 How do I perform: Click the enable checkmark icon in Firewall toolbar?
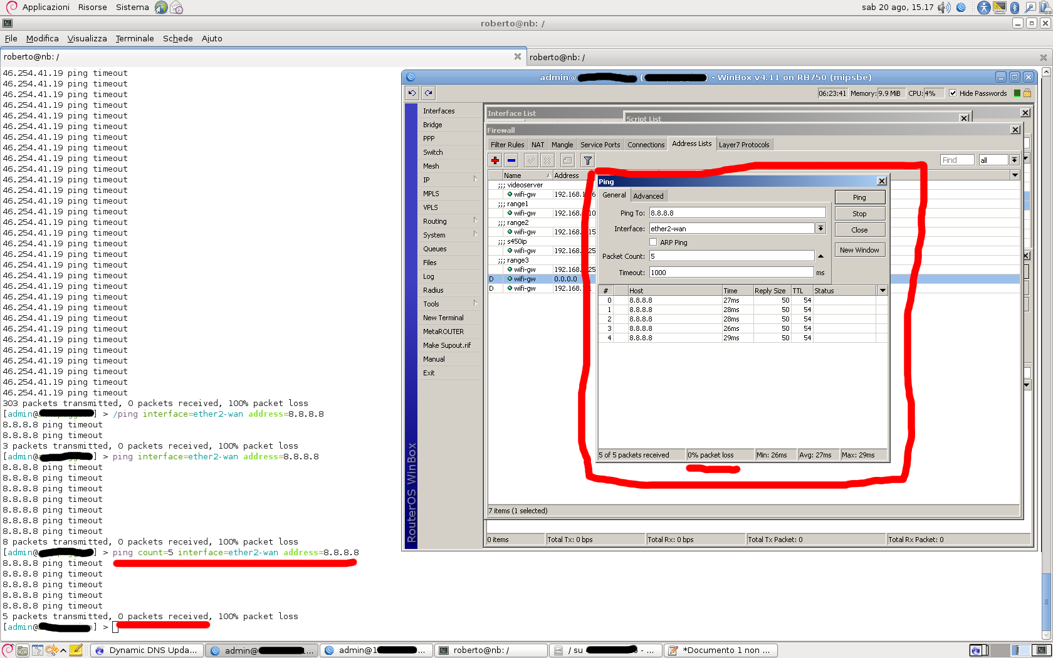point(531,160)
